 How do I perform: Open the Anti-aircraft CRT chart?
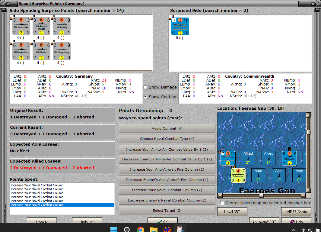[264, 221]
